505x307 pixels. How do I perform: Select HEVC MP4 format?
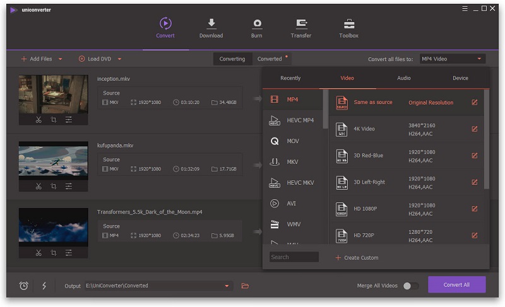(292, 120)
